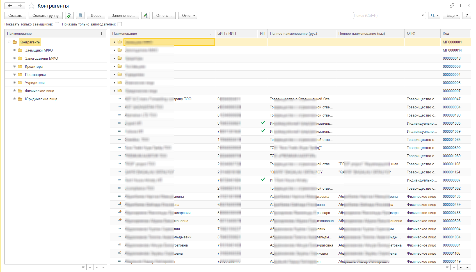Expand the group in row MF0000001
The image size is (476, 272).
click(114, 42)
